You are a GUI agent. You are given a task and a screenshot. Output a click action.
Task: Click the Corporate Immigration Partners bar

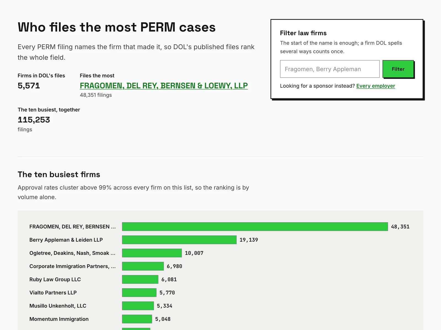coord(143,266)
